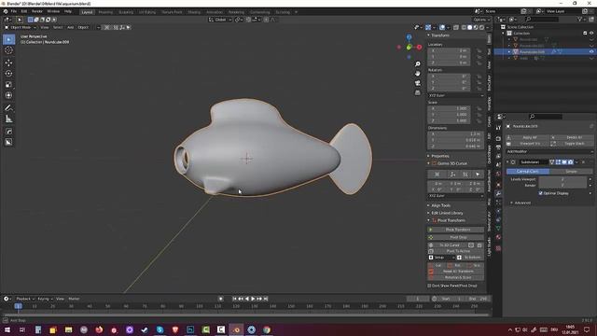
Task: Click the Blender logo menu icon
Action: pyautogui.click(x=6, y=11)
